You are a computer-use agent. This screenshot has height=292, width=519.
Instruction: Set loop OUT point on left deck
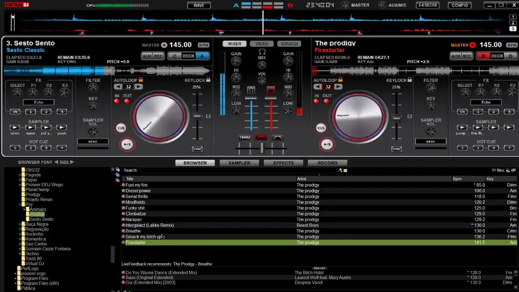[127, 101]
